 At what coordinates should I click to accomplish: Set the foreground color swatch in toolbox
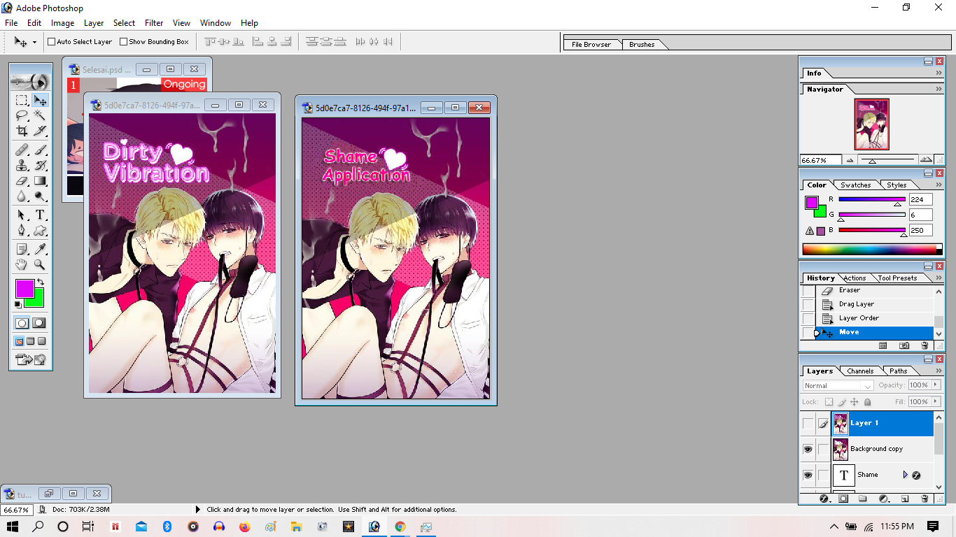(x=24, y=287)
